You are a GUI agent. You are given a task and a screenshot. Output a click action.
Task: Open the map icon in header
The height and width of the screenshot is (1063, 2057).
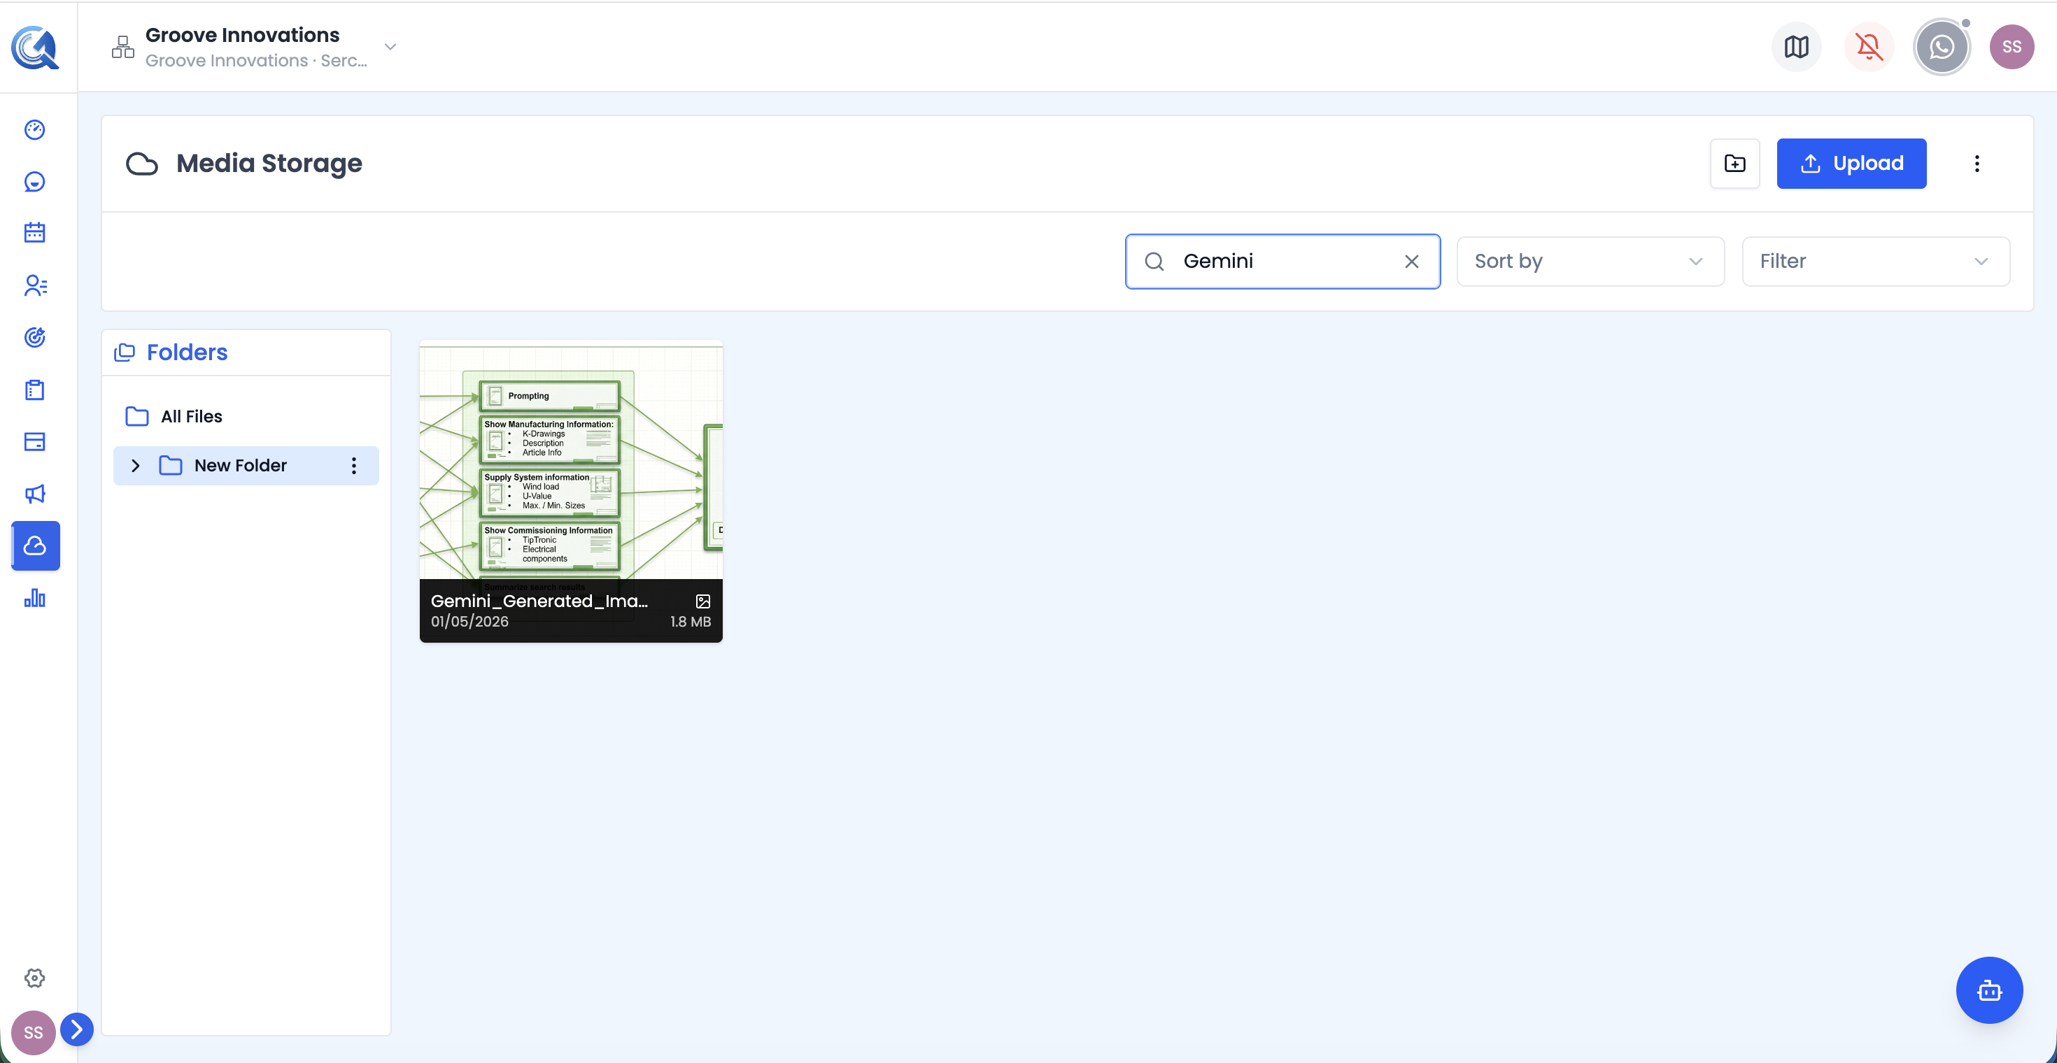pos(1796,47)
